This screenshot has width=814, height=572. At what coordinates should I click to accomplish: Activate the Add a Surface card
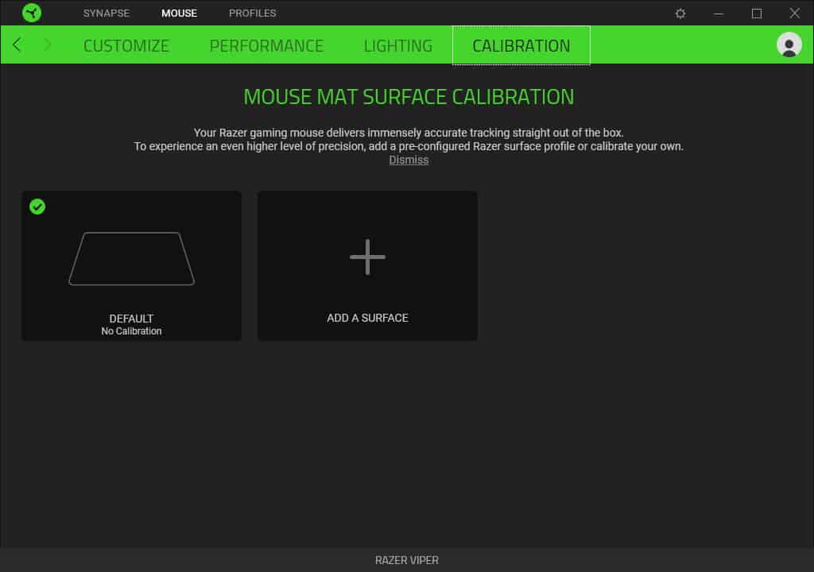(x=367, y=265)
